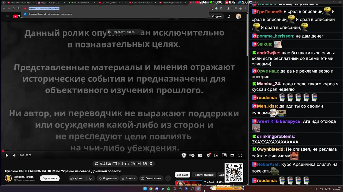This screenshot has width=343, height=192.
Task: Open the browser downloads icon
Action: coord(228,8)
